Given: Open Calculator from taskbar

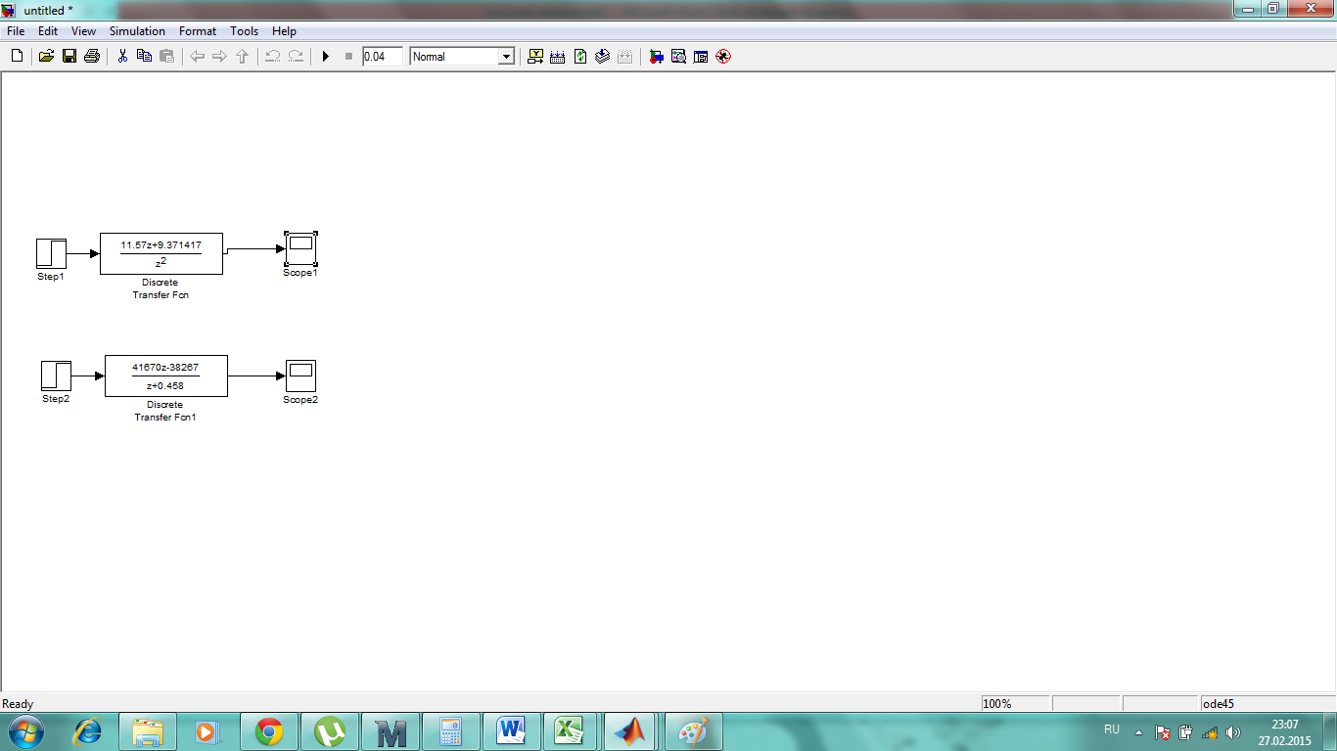Looking at the screenshot, I should click(x=451, y=731).
